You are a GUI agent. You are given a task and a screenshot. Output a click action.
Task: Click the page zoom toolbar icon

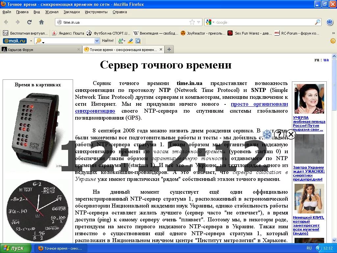[x=138, y=41]
